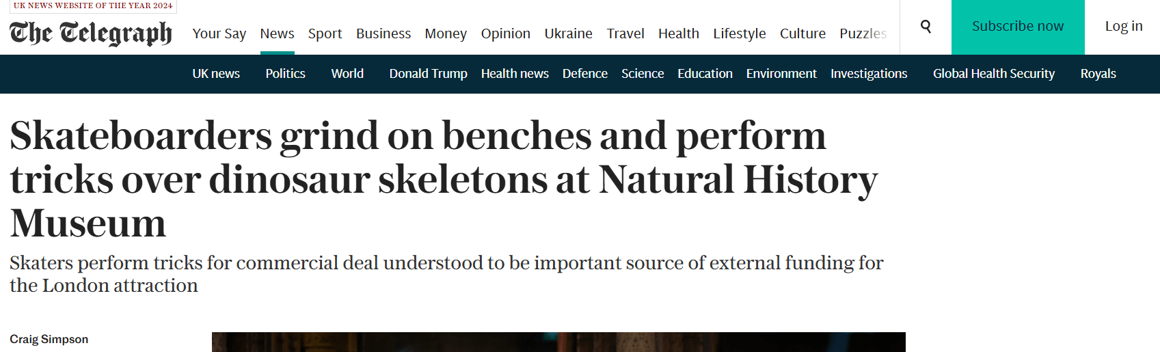Click the search magnifier icon
The image size is (1160, 352).
point(926,27)
